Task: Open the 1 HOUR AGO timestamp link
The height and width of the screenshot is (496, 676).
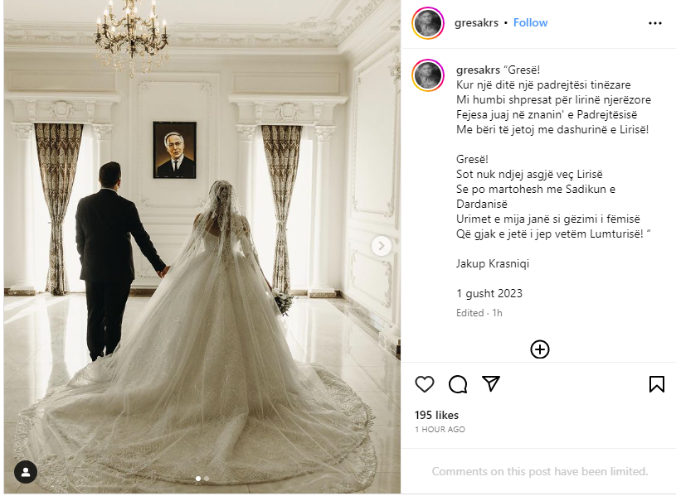Action: 440,429
